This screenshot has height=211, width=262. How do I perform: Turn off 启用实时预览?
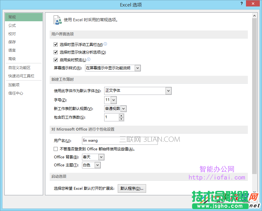[55, 60]
